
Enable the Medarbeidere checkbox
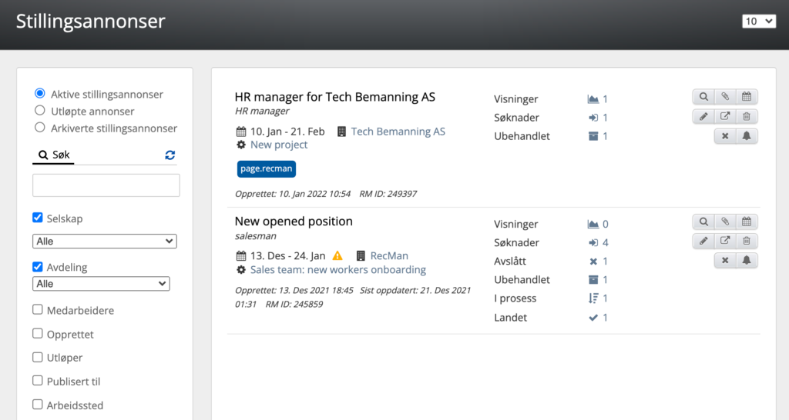pyautogui.click(x=38, y=309)
